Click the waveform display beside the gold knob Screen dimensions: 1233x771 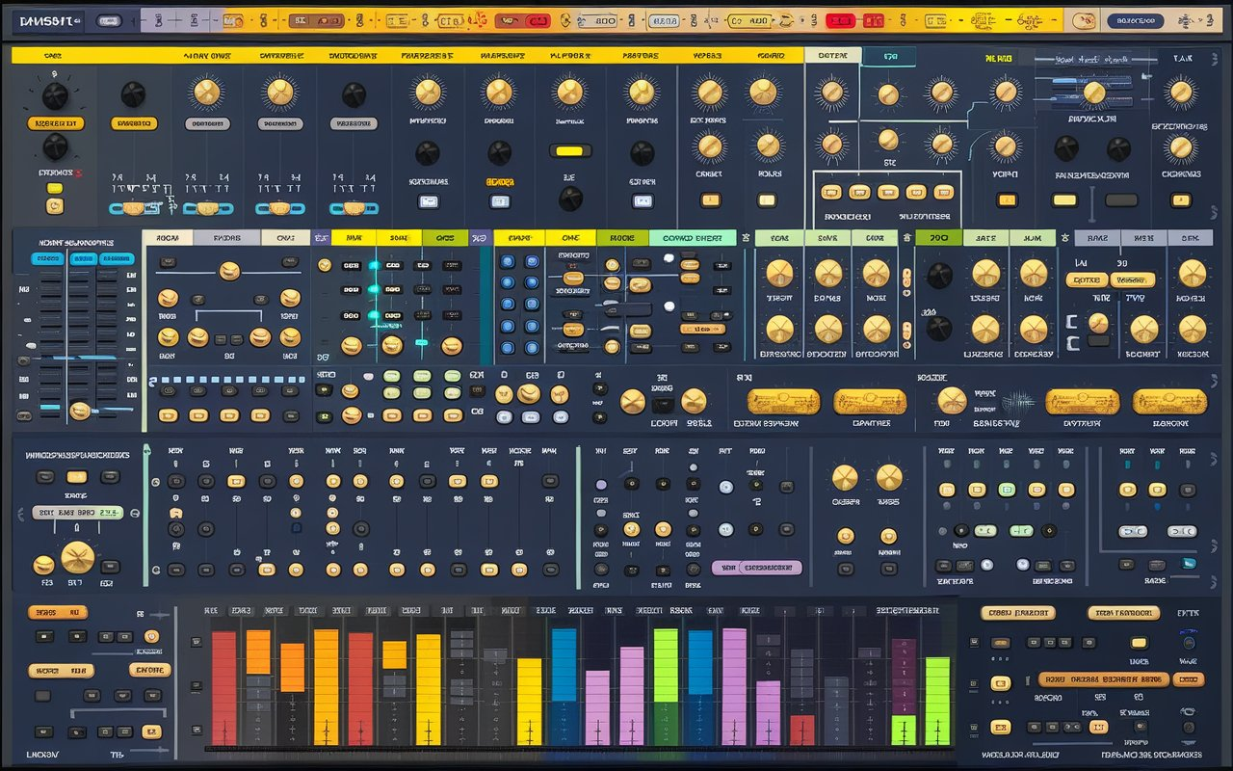1018,402
